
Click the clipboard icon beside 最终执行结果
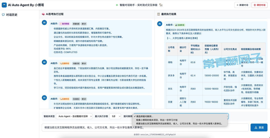click(158, 14)
